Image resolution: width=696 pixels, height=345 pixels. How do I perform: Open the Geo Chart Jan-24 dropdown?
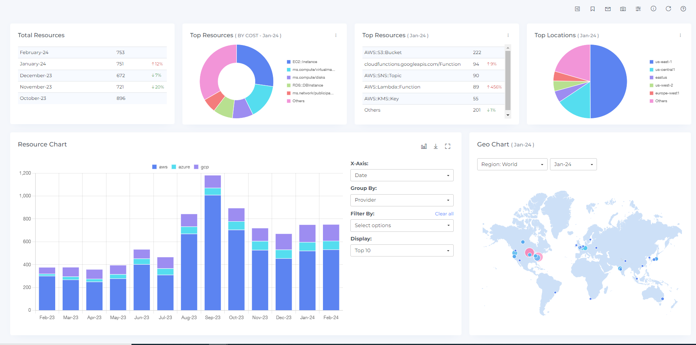tap(573, 164)
